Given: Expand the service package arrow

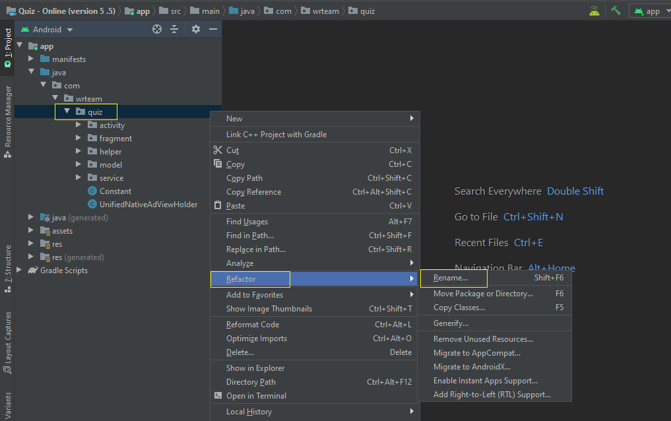Looking at the screenshot, I should 79,178.
